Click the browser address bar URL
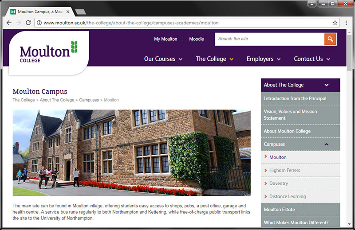Image resolution: width=355 pixels, height=230 pixels. click(x=131, y=23)
